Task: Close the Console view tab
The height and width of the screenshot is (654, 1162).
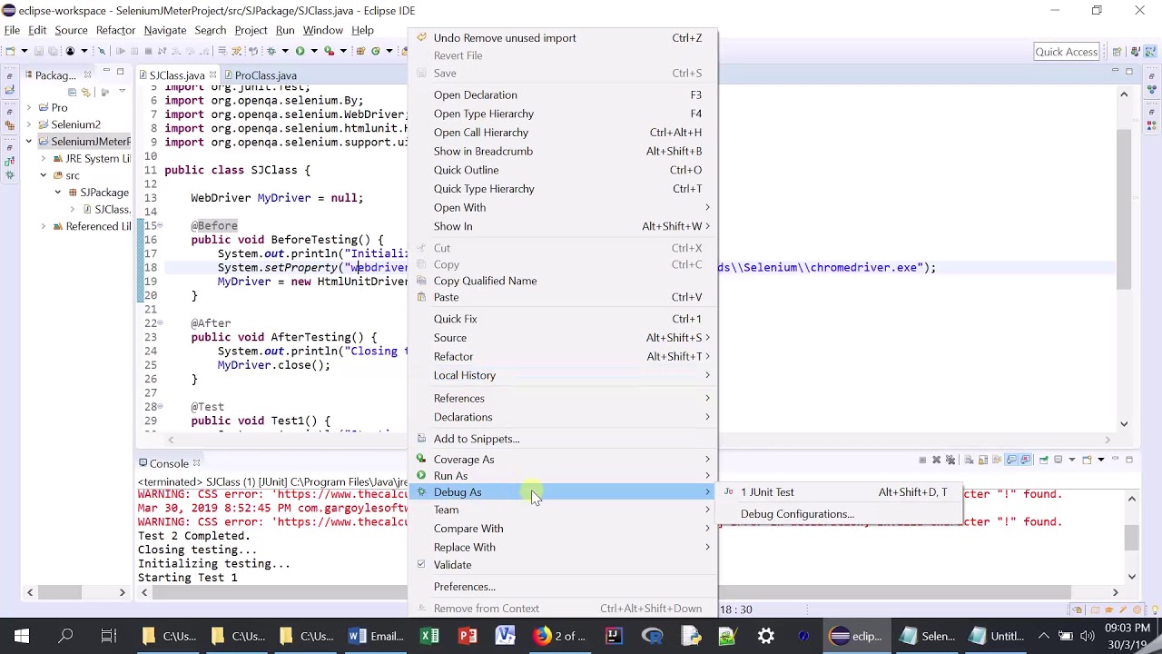Action: [196, 463]
